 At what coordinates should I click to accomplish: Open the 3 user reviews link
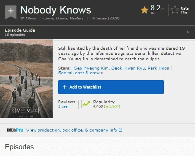tap(64, 106)
